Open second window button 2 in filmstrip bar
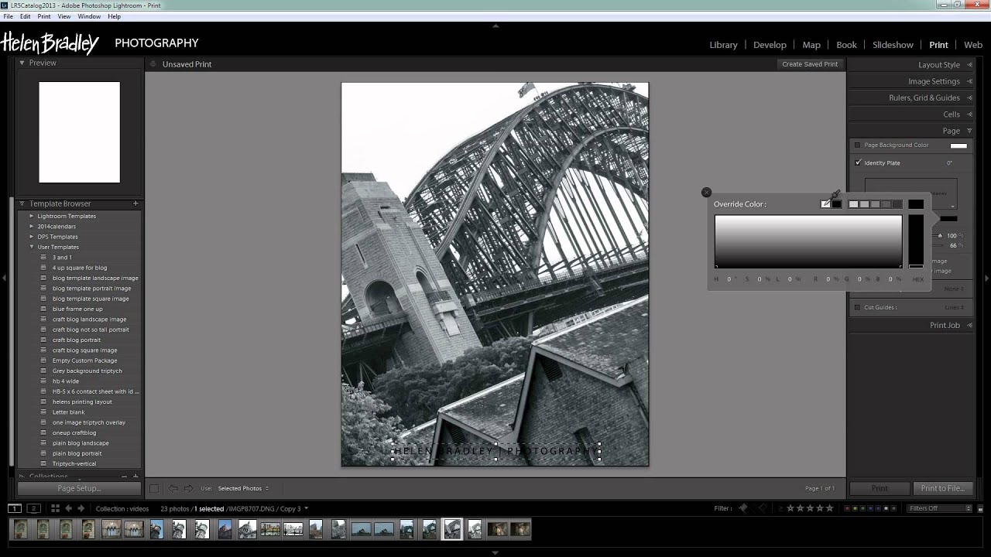Image resolution: width=991 pixels, height=557 pixels. pyautogui.click(x=33, y=508)
